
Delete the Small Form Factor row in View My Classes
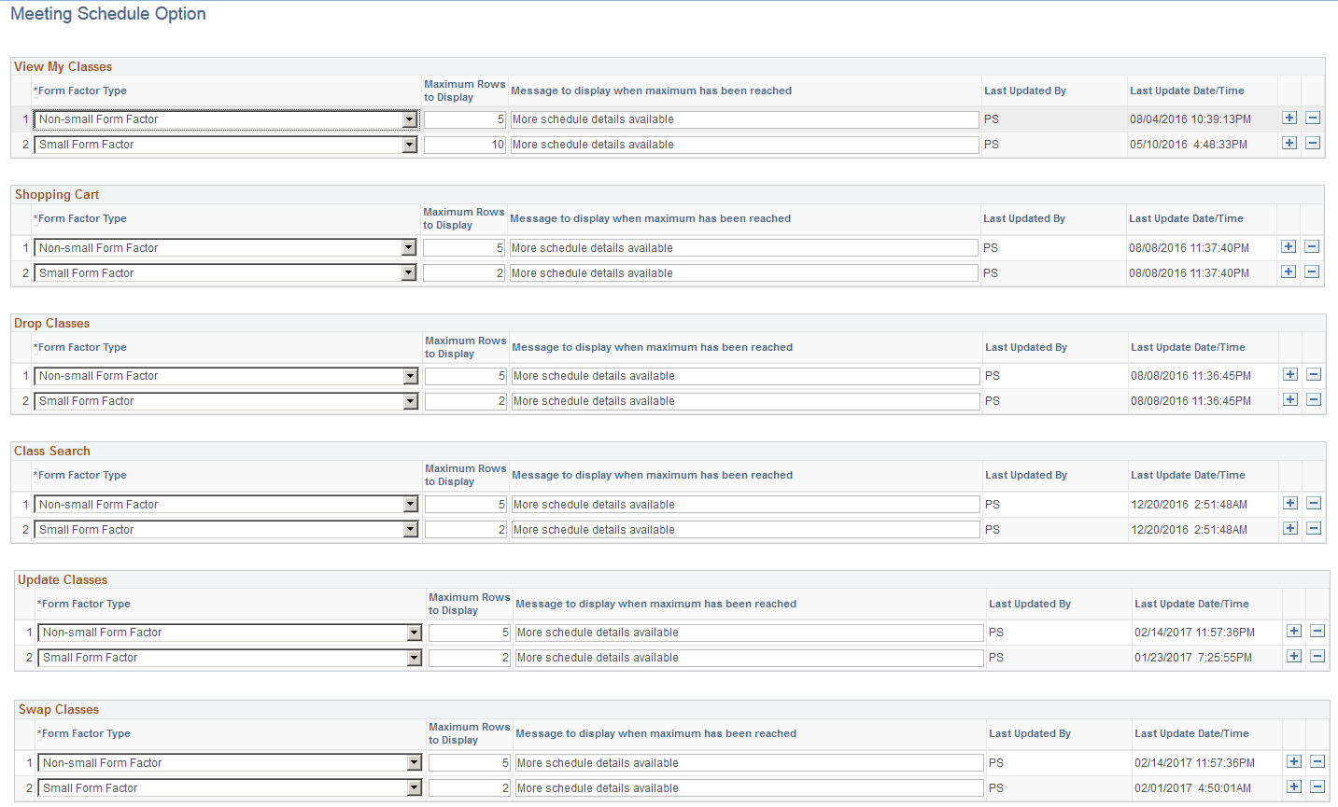point(1314,143)
